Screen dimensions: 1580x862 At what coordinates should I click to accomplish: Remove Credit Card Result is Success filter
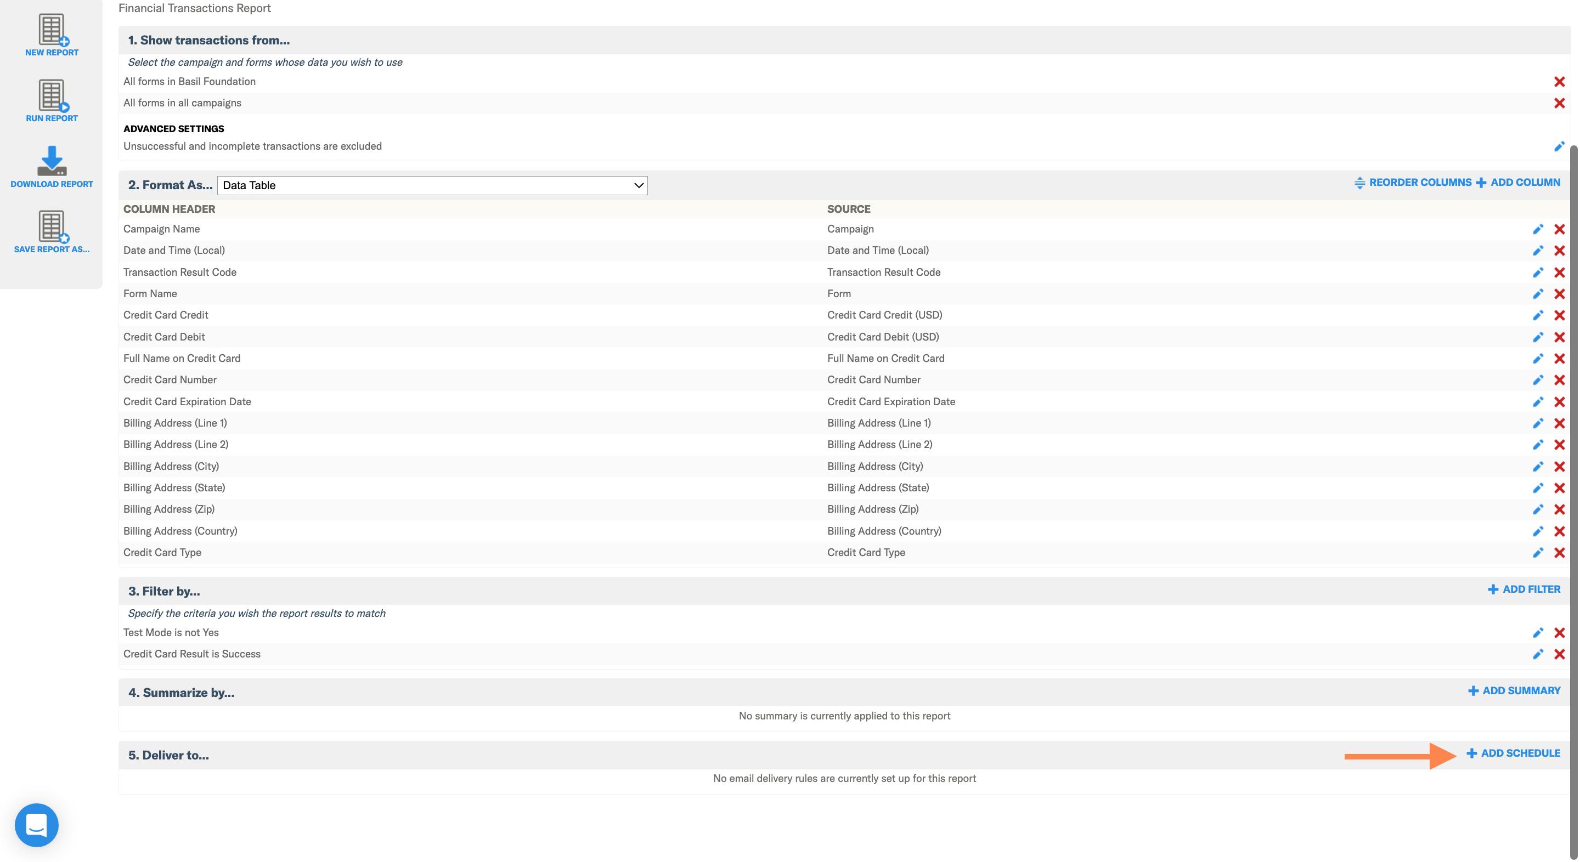tap(1559, 654)
